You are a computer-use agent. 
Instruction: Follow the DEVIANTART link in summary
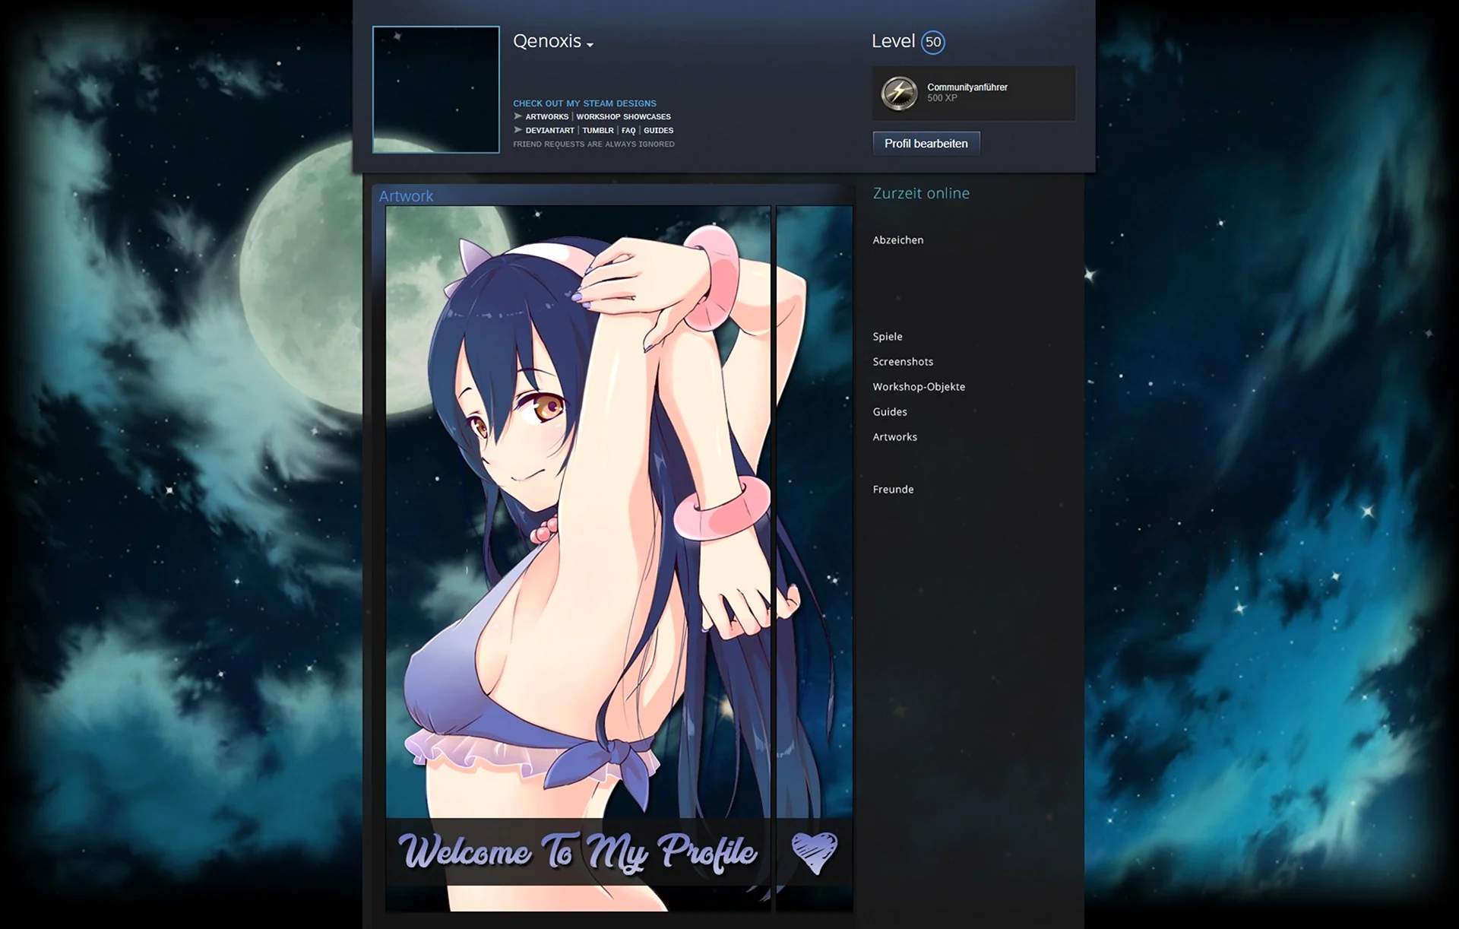549,131
